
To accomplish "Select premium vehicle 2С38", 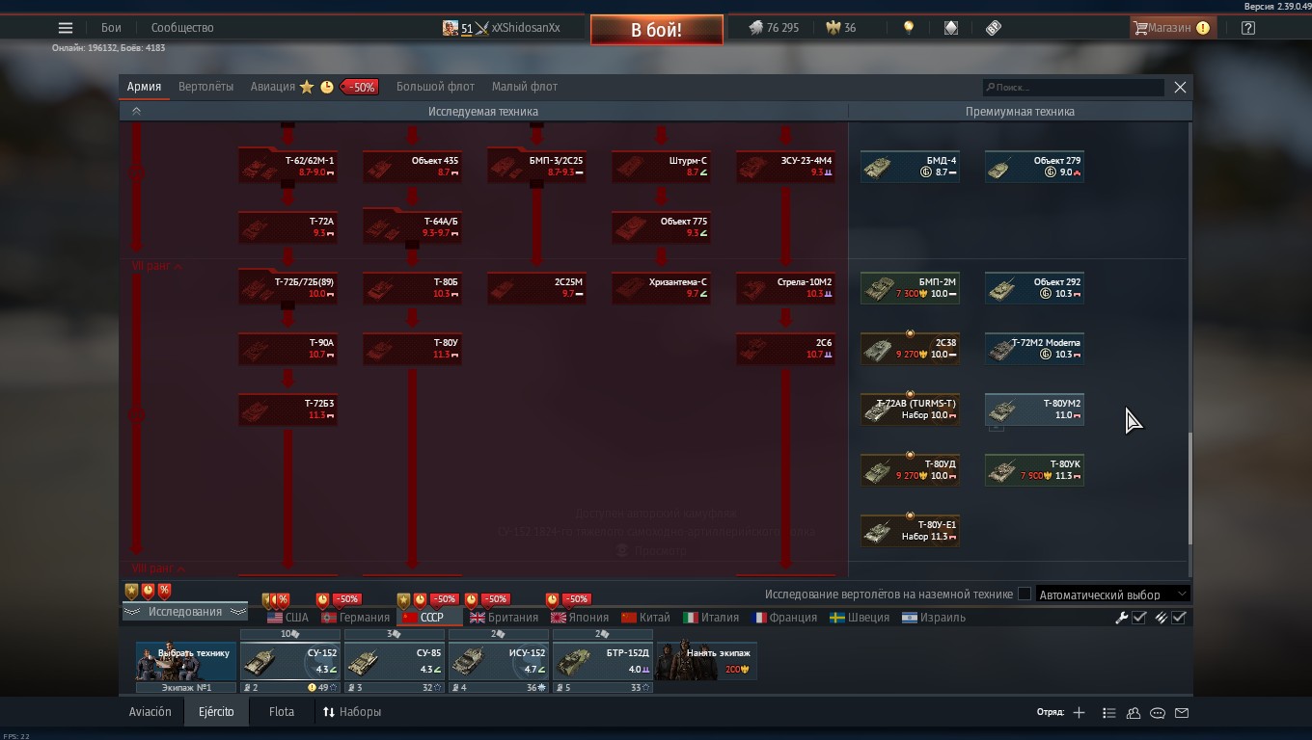I will coord(910,349).
